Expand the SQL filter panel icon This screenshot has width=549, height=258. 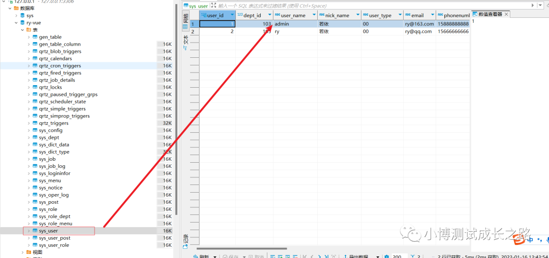213,6
